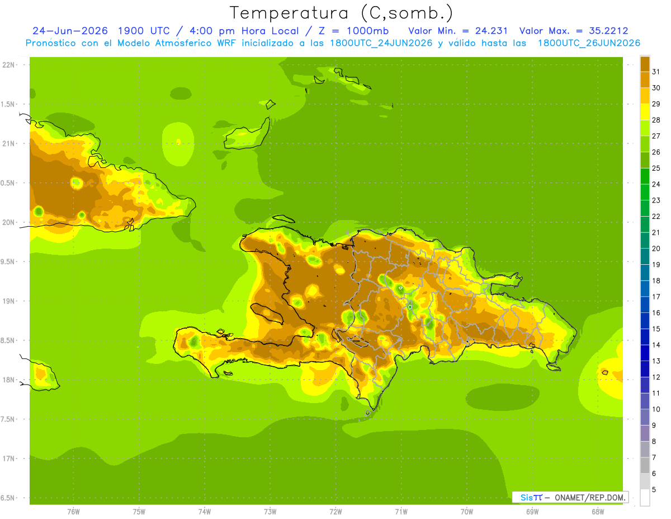Click the "30" legend value

pyautogui.click(x=656, y=88)
